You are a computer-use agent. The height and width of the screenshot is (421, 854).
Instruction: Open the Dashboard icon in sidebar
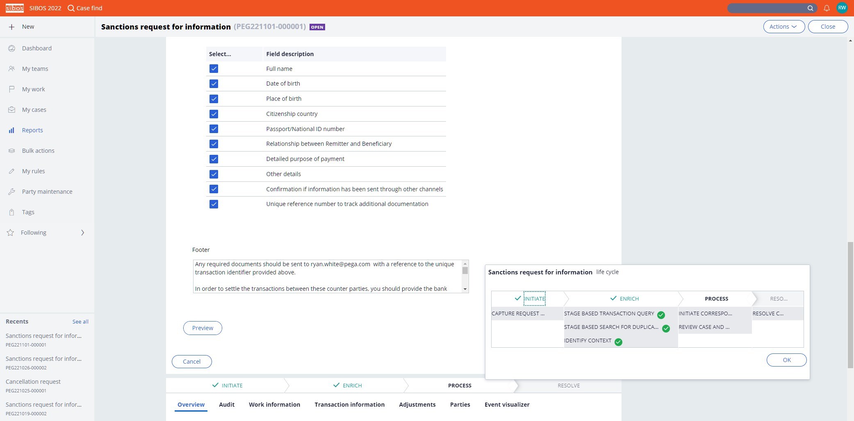[x=12, y=48]
